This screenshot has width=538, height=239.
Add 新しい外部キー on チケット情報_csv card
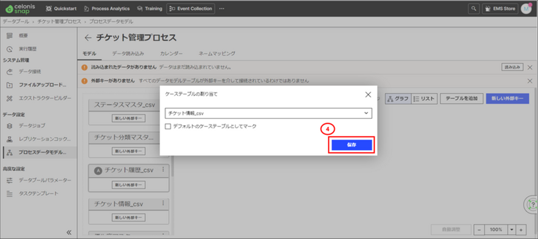pos(129,217)
